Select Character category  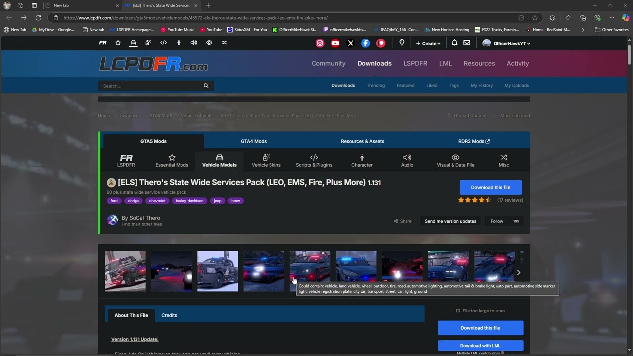(362, 161)
